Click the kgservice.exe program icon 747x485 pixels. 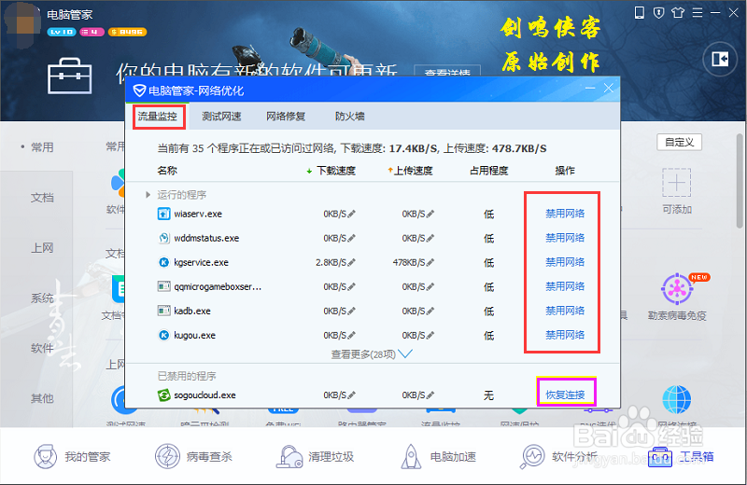coord(163,262)
